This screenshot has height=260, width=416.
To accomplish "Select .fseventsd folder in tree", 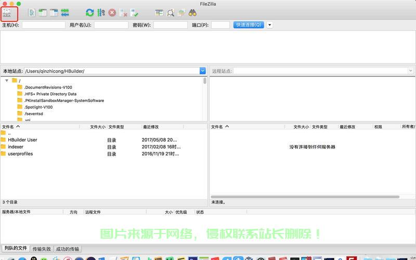I will [x=30, y=113].
